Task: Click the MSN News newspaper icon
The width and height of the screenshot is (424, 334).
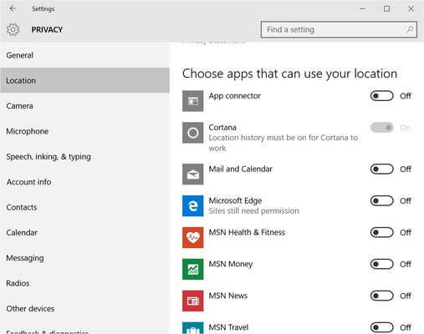Action: (193, 301)
